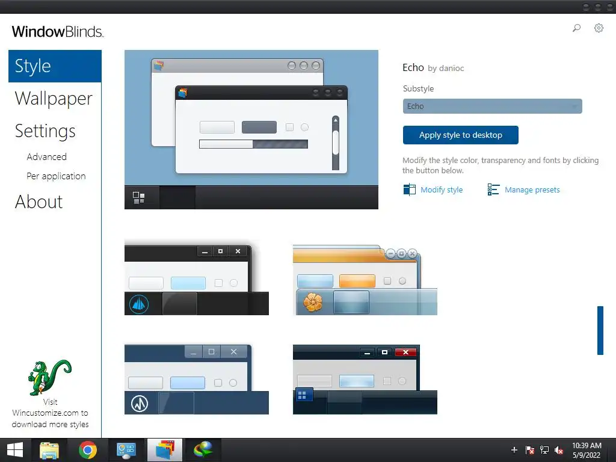Image resolution: width=616 pixels, height=462 pixels.
Task: Select the orange flower style thumbnail
Action: (x=365, y=280)
